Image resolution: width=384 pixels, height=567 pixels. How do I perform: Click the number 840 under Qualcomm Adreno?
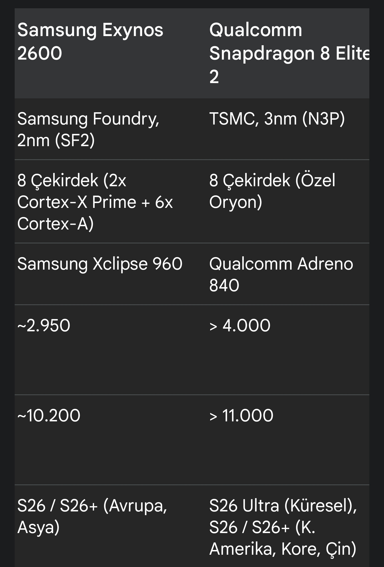point(224,285)
